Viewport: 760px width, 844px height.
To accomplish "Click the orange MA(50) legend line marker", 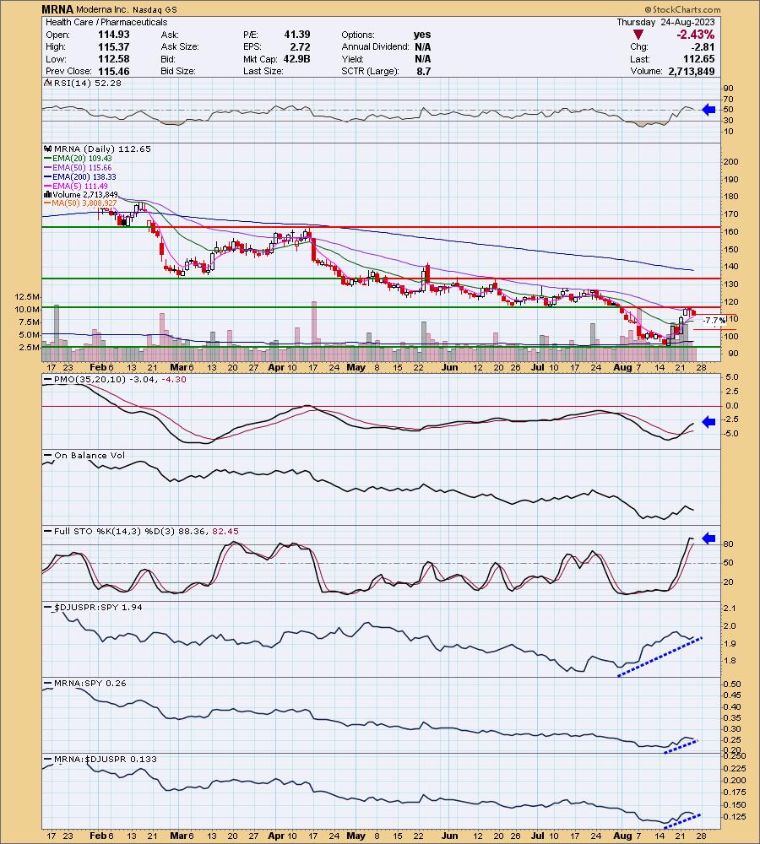I will click(47, 203).
